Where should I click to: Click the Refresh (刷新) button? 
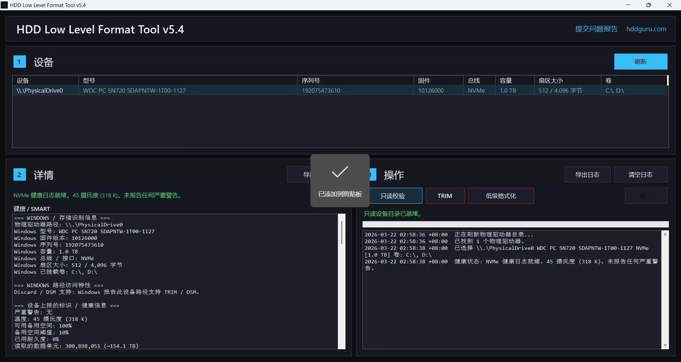coord(641,61)
